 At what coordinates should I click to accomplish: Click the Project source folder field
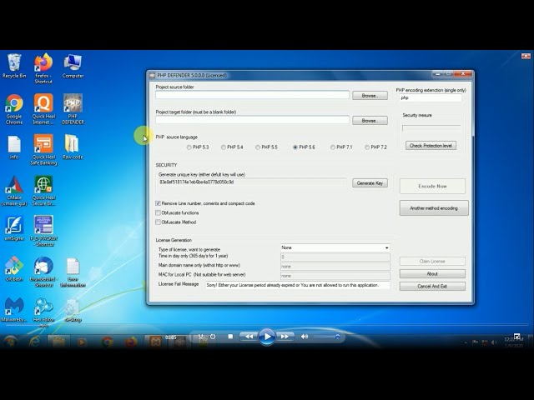(252, 95)
